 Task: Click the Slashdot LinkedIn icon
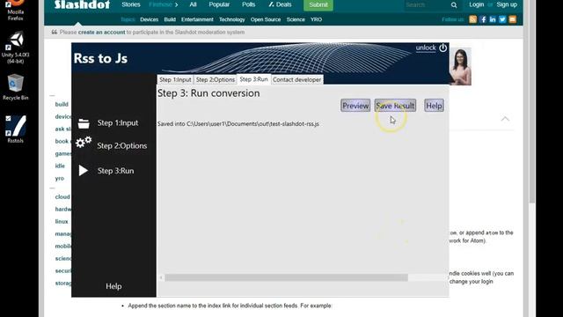(x=493, y=19)
